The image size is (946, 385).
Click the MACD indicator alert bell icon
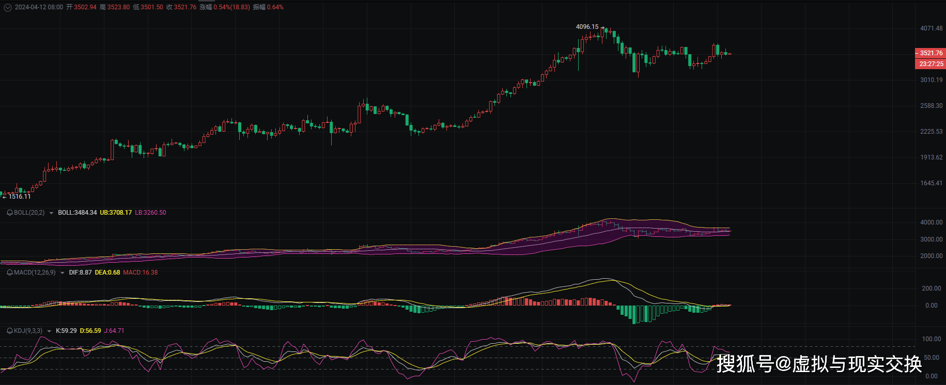tap(10, 272)
